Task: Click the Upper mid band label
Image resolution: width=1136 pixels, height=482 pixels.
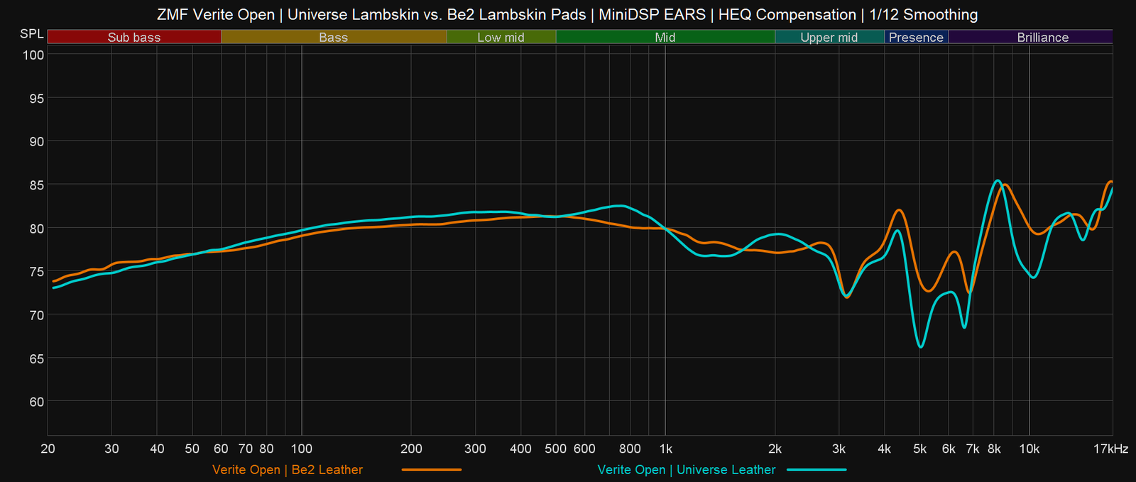Action: (829, 38)
